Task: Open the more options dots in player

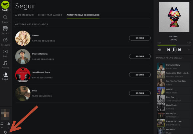Action: coord(189,50)
